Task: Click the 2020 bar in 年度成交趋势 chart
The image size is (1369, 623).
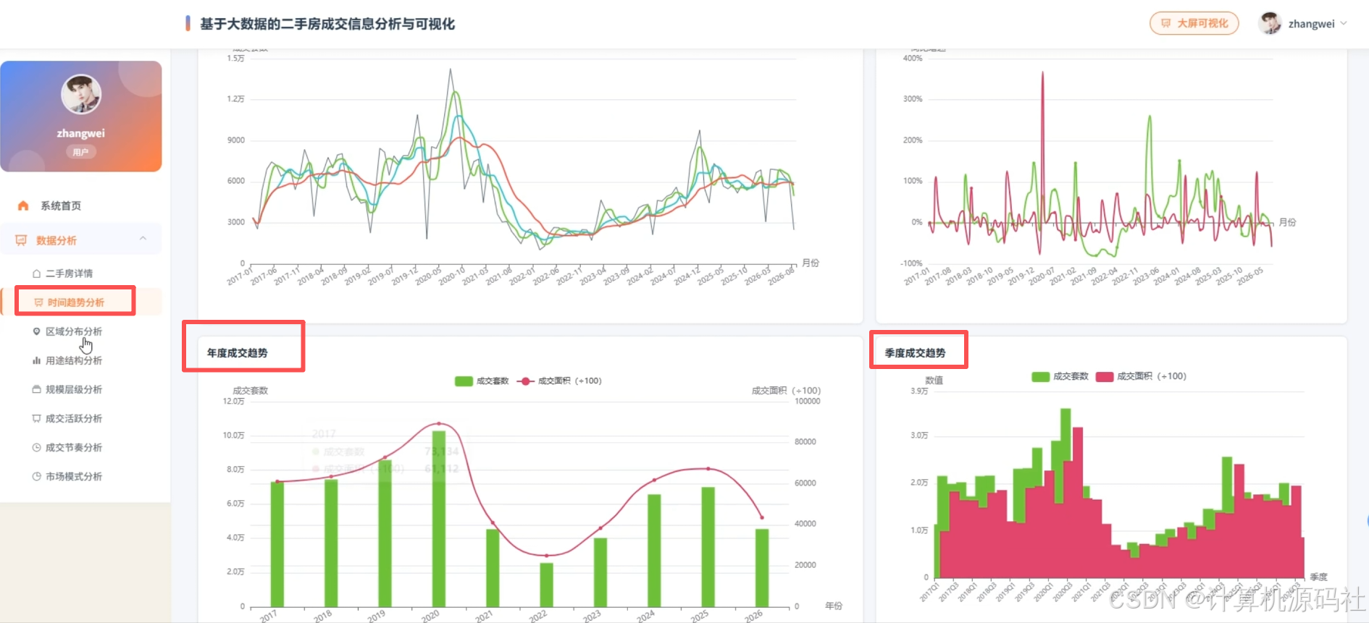Action: (x=439, y=518)
